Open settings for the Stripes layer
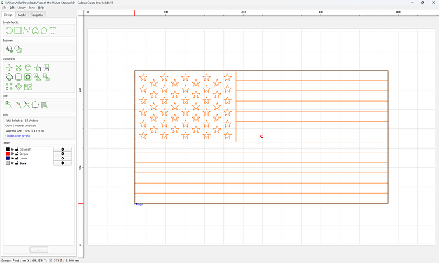Image resolution: width=439 pixels, height=263 pixels. [62, 154]
